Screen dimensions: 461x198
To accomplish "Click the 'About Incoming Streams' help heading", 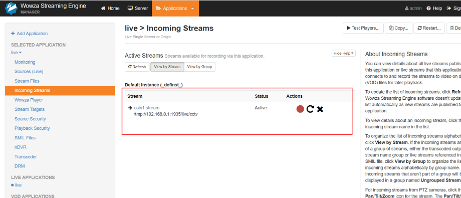I will [x=396, y=54].
